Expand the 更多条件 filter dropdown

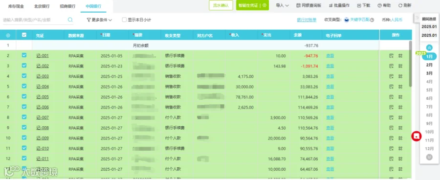(99, 20)
